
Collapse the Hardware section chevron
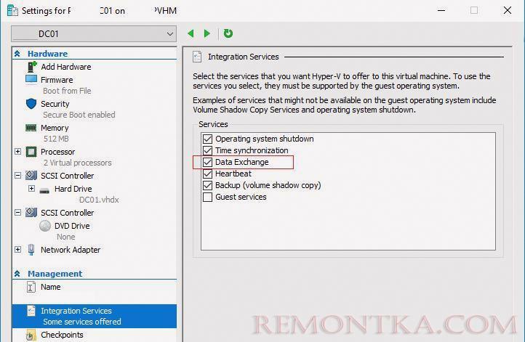pos(17,54)
